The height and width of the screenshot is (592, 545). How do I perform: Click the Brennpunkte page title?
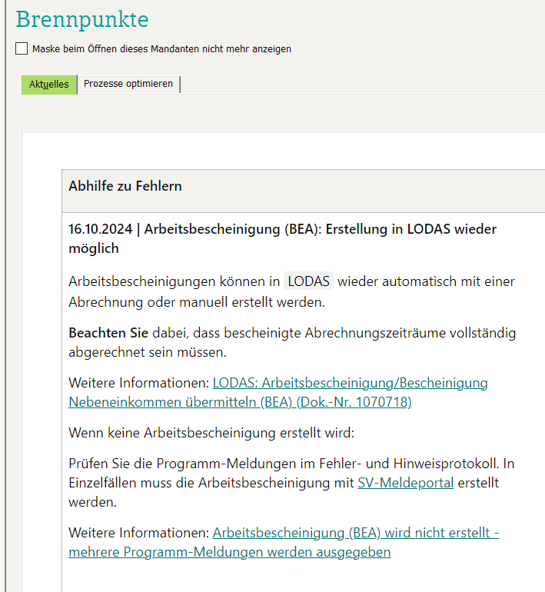pyautogui.click(x=82, y=19)
